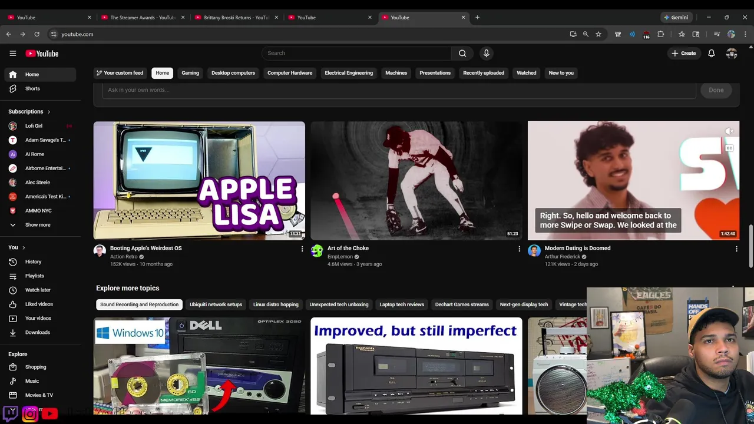Click the YouTube search field
The width and height of the screenshot is (754, 424).
click(357, 53)
